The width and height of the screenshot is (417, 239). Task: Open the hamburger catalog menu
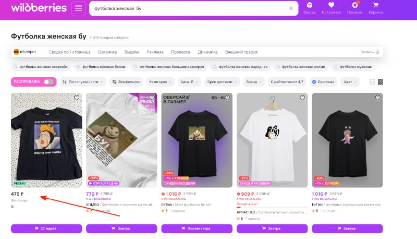(x=79, y=8)
